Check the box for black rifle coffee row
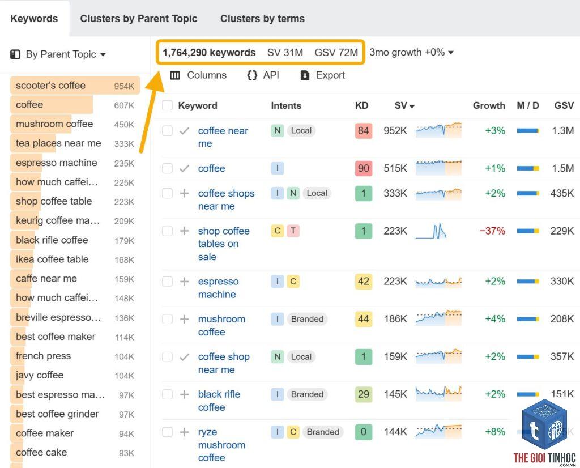This screenshot has width=580, height=468. coord(168,394)
